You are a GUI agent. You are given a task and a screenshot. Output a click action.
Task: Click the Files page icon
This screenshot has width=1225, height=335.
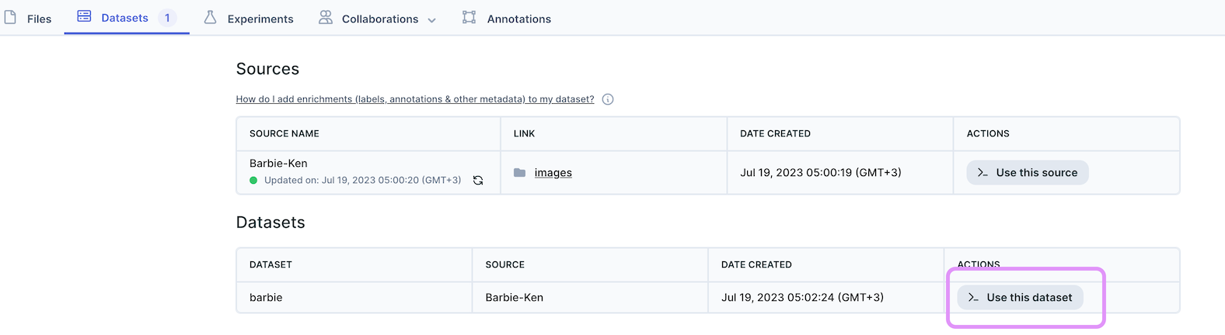10,17
